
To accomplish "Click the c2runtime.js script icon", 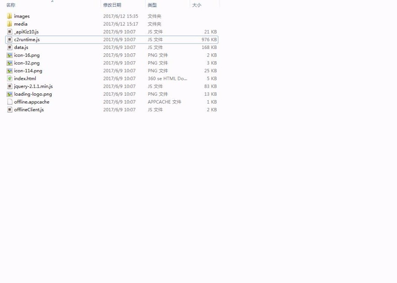I will tap(10, 39).
